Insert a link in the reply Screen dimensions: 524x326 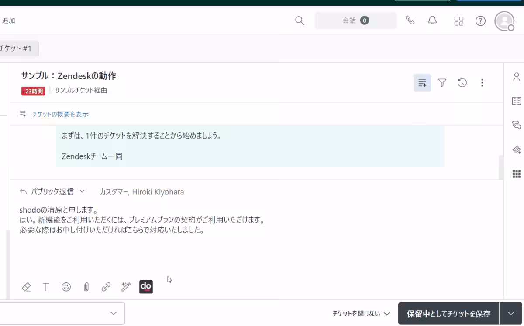point(106,287)
